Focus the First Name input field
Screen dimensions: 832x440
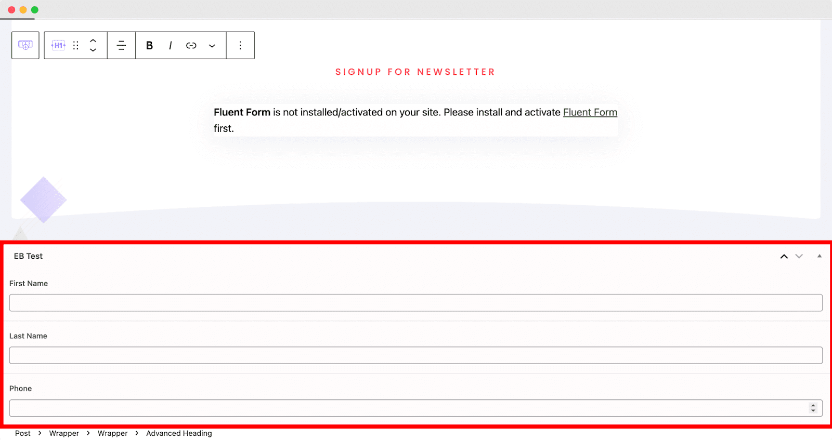coord(416,303)
